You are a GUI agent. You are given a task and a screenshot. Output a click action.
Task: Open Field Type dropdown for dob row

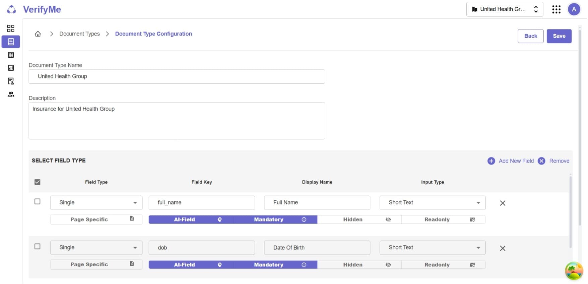(96, 248)
